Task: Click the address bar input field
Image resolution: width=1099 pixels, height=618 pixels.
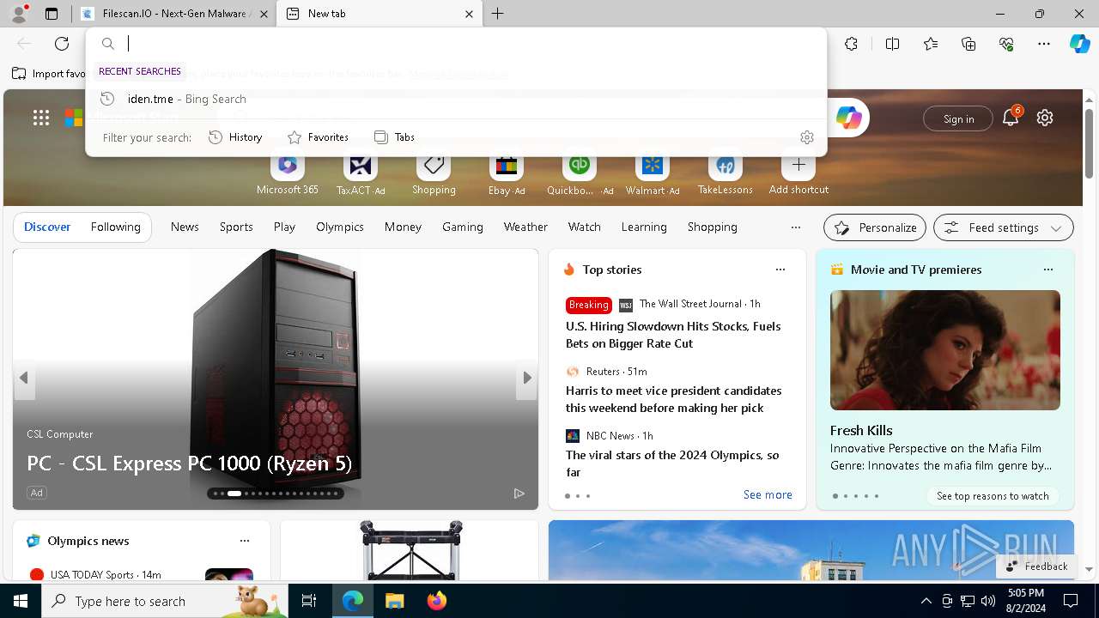Action: pyautogui.click(x=472, y=44)
